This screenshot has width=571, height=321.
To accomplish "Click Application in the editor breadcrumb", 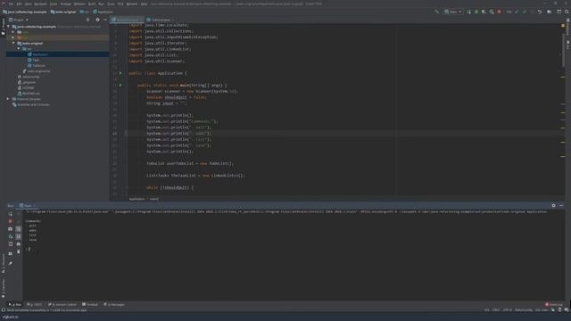I will 137,199.
